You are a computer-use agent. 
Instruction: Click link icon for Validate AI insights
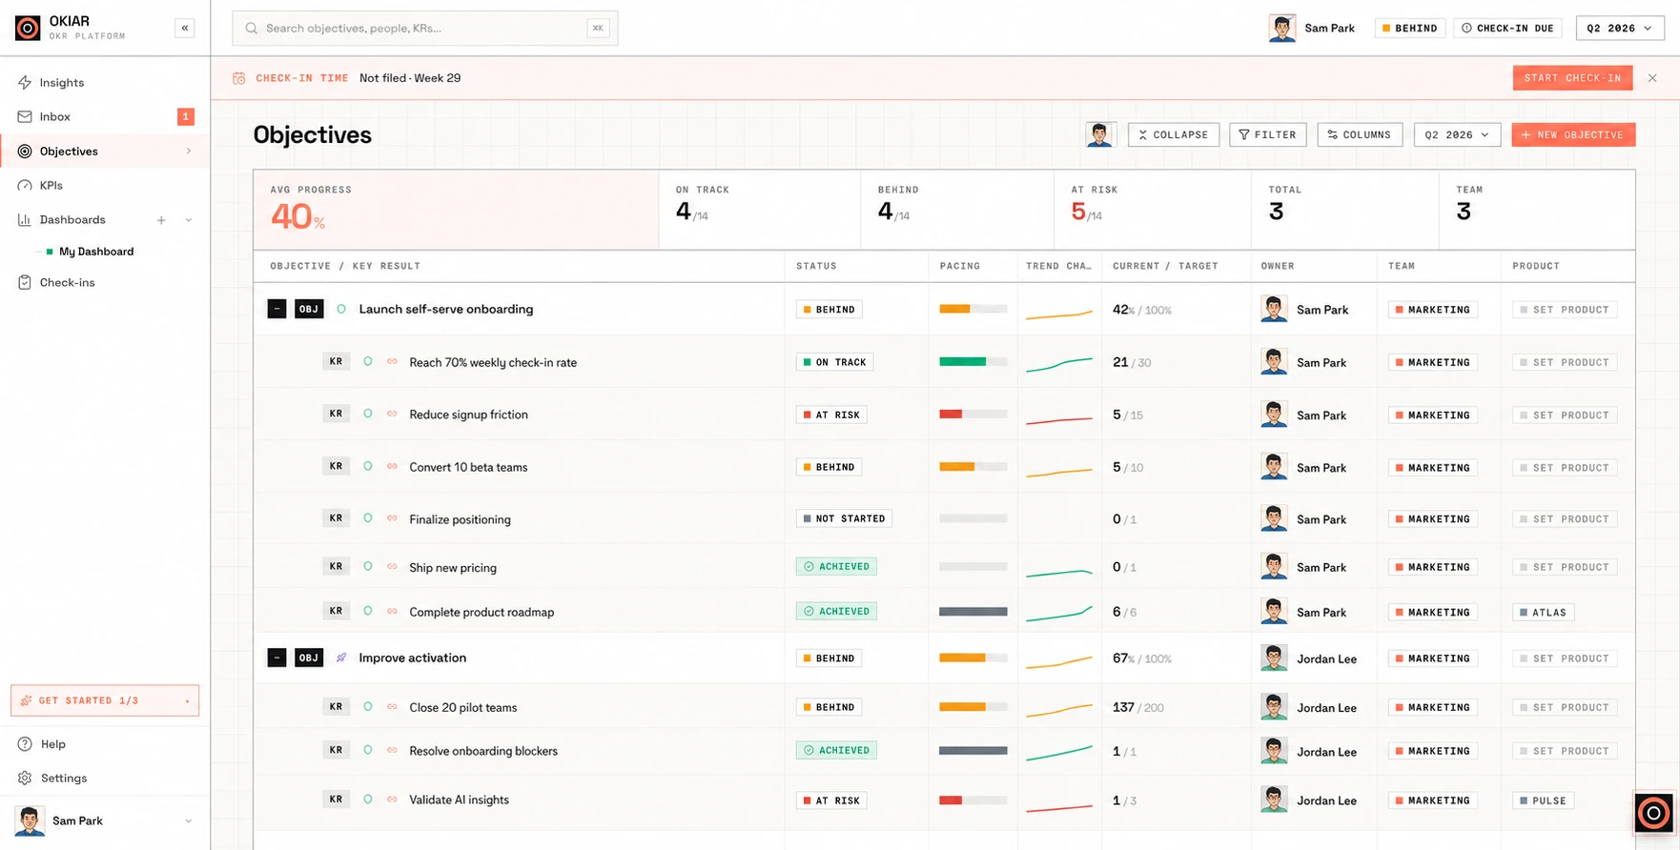pos(392,799)
